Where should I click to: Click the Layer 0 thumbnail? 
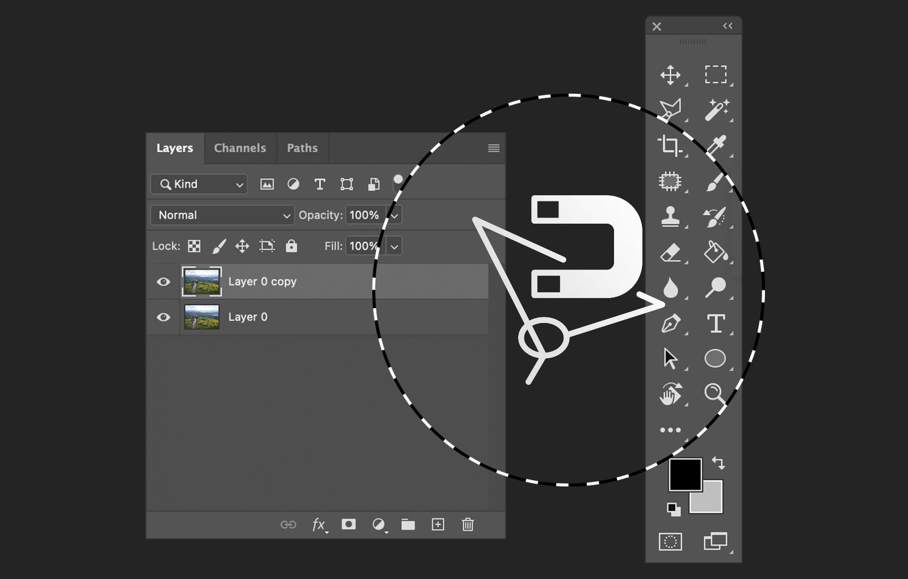point(201,317)
